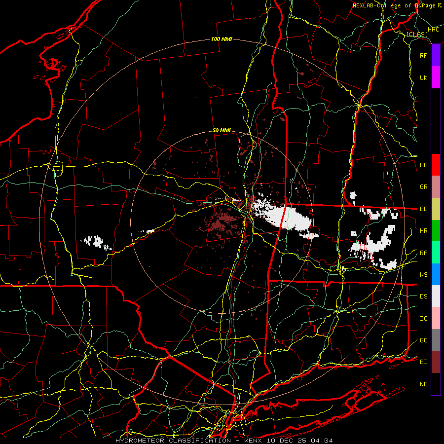Click the GC legend label
This screenshot has height=444, width=444.
click(424, 340)
